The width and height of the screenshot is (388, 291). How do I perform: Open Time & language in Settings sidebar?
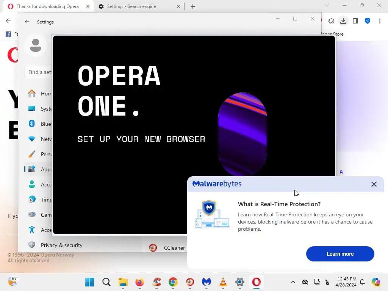38,199
